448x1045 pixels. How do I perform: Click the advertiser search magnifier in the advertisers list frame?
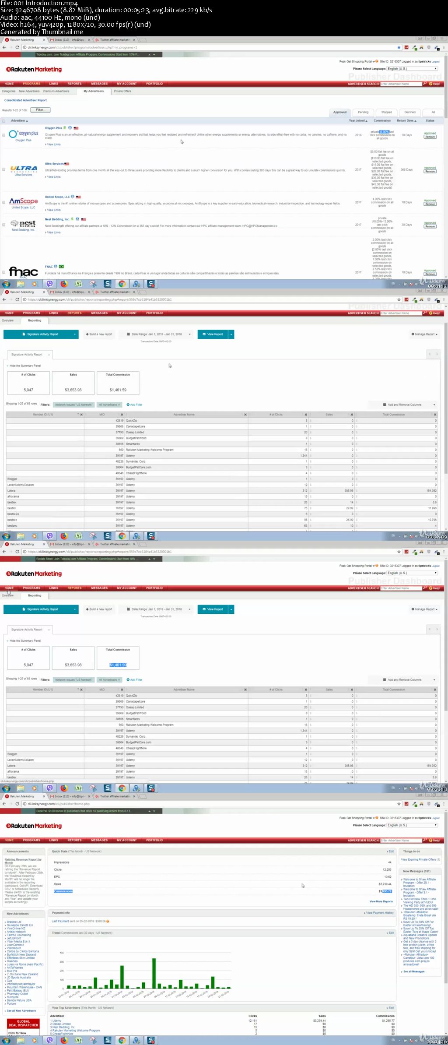tap(424, 84)
